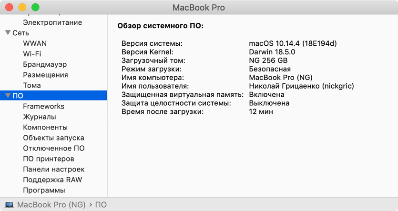Select Отключенное ПО entry

(54, 148)
